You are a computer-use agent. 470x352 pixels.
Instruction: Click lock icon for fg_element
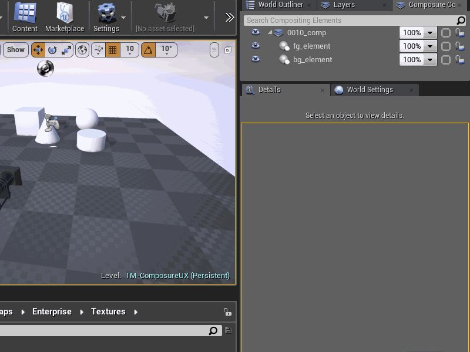[x=460, y=46]
